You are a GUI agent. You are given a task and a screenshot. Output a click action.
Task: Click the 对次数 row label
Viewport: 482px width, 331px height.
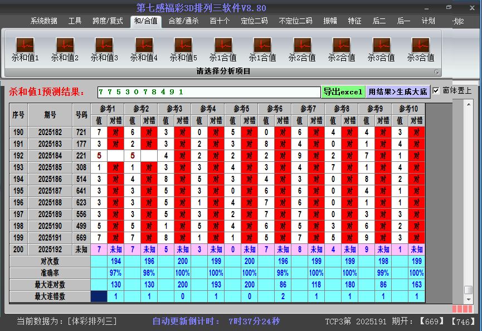(50, 261)
